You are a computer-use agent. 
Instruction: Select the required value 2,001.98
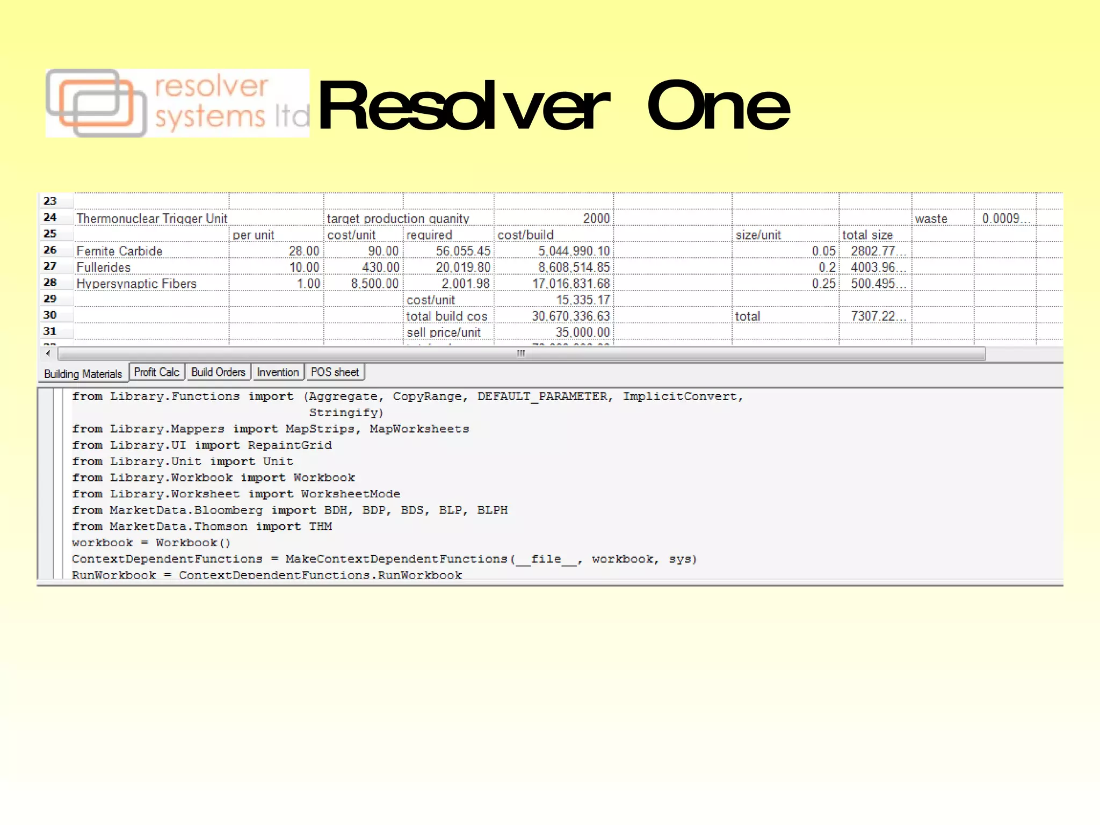448,283
